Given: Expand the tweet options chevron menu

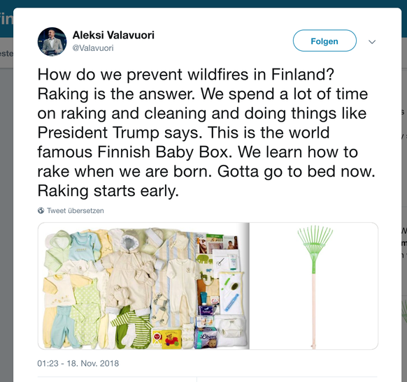Looking at the screenshot, I should [372, 42].
